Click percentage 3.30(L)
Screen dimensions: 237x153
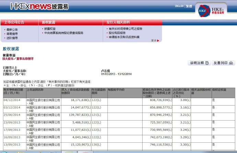[x=185, y=144]
